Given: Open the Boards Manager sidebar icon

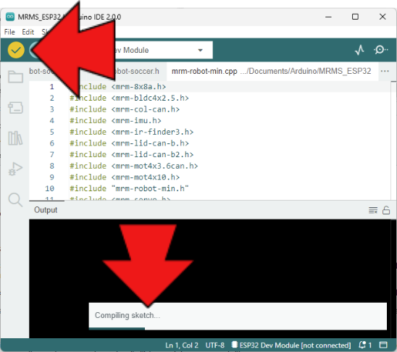Looking at the screenshot, I should coord(15,108).
